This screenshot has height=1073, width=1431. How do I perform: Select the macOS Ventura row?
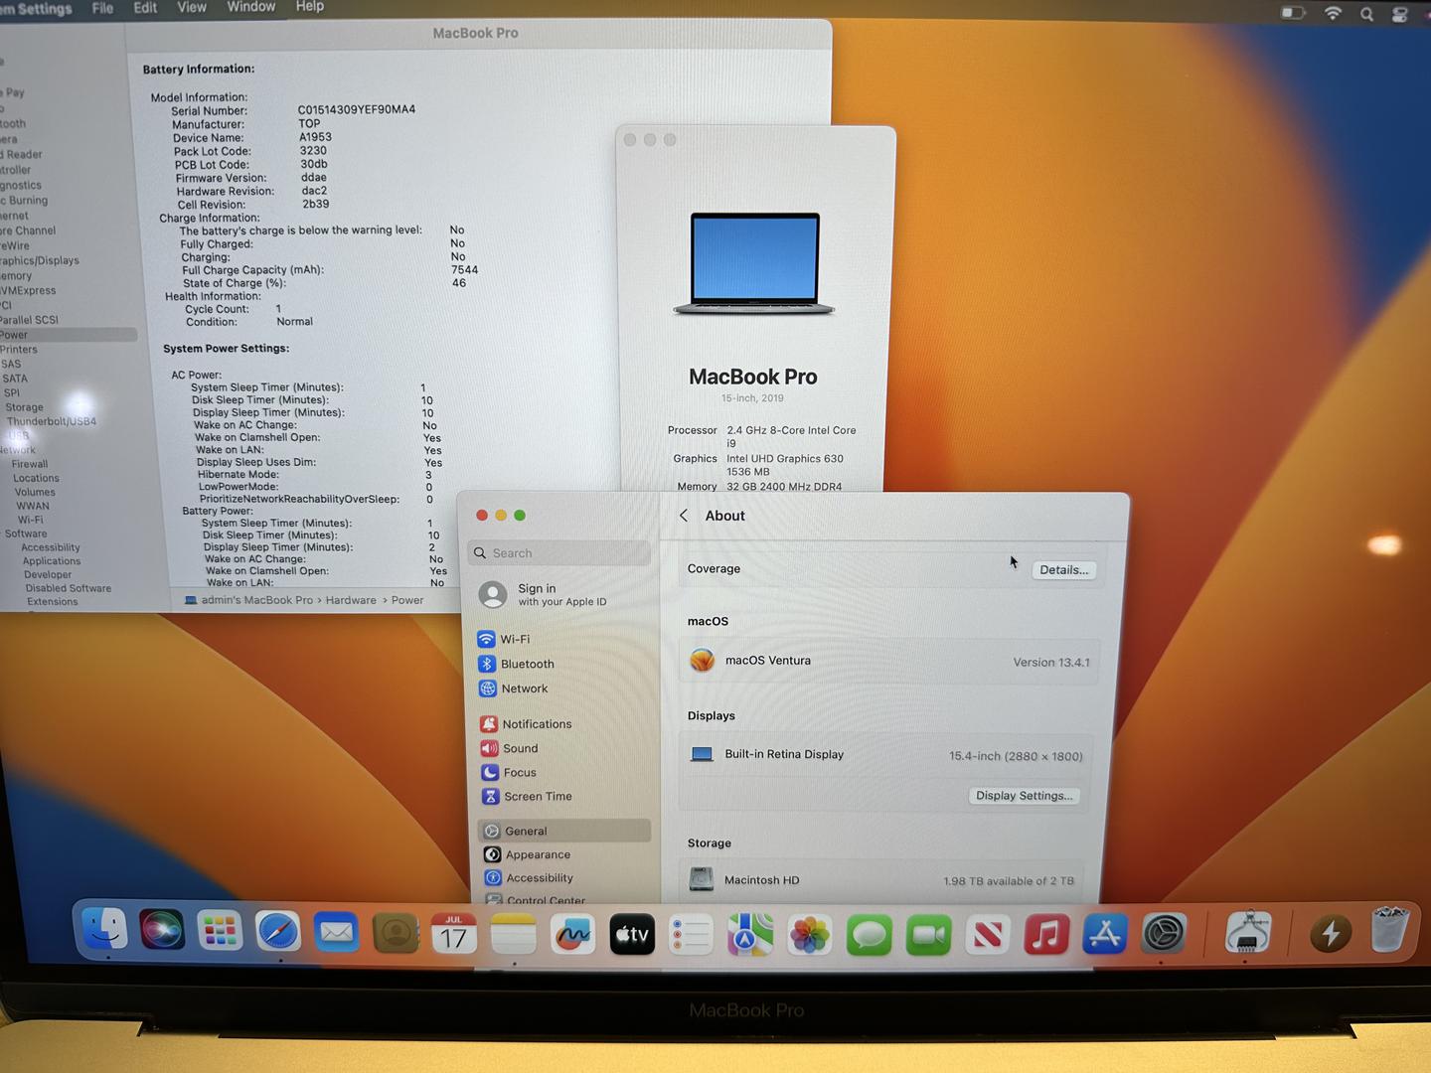click(x=889, y=661)
